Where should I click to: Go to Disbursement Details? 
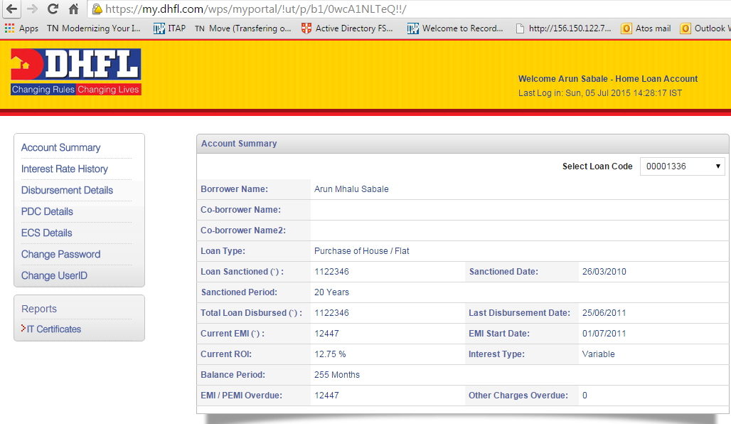(67, 190)
